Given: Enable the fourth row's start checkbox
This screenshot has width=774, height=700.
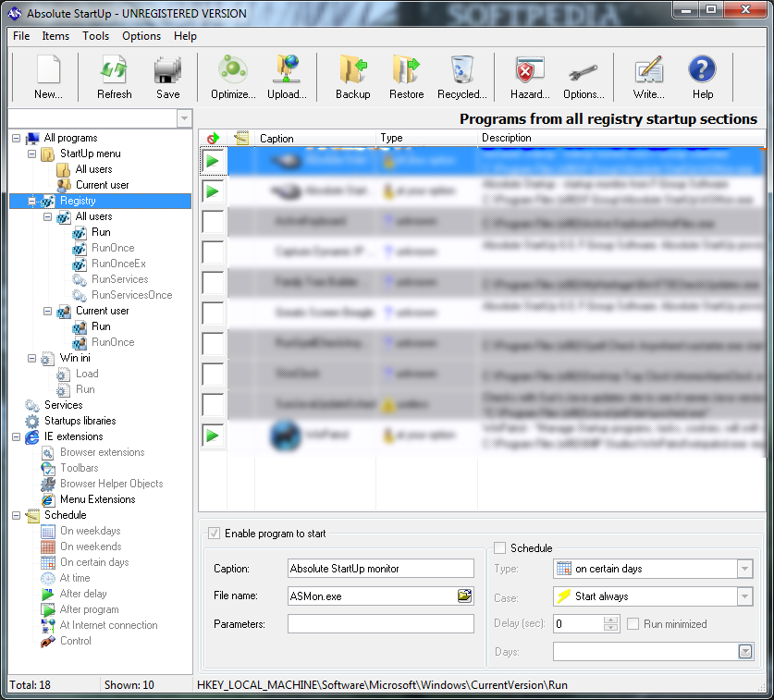Looking at the screenshot, I should point(214,252).
